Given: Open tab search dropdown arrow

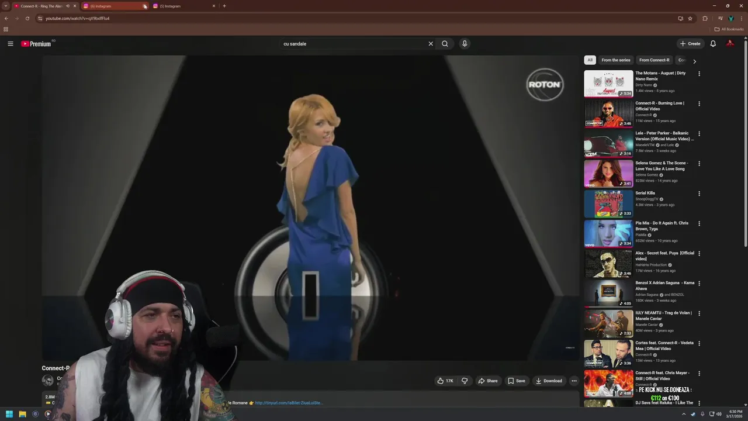Looking at the screenshot, I should pyautogui.click(x=6, y=6).
